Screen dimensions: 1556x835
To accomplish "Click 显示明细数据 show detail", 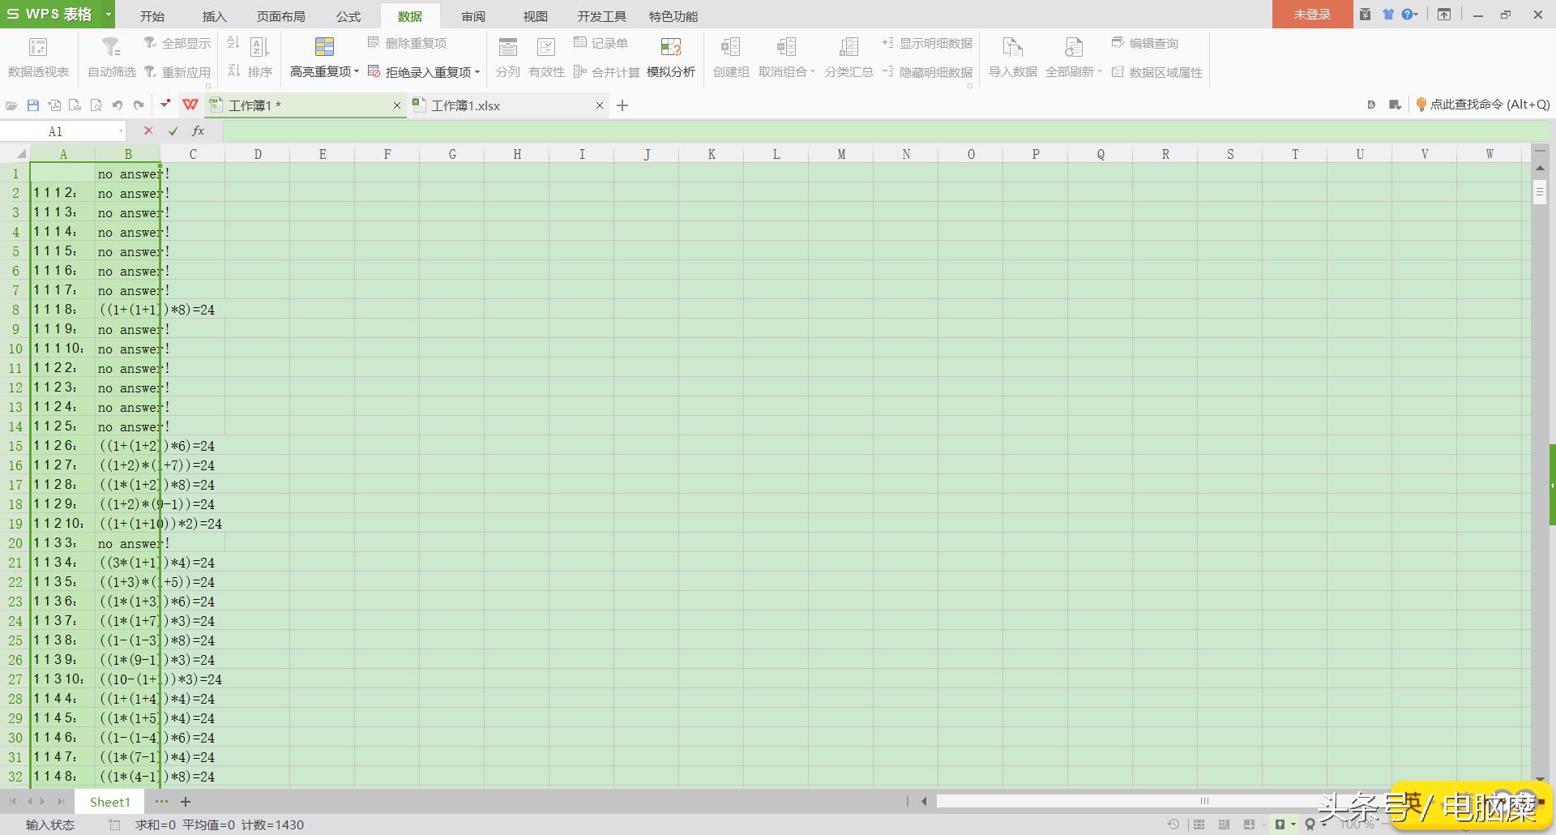I will click(x=927, y=43).
